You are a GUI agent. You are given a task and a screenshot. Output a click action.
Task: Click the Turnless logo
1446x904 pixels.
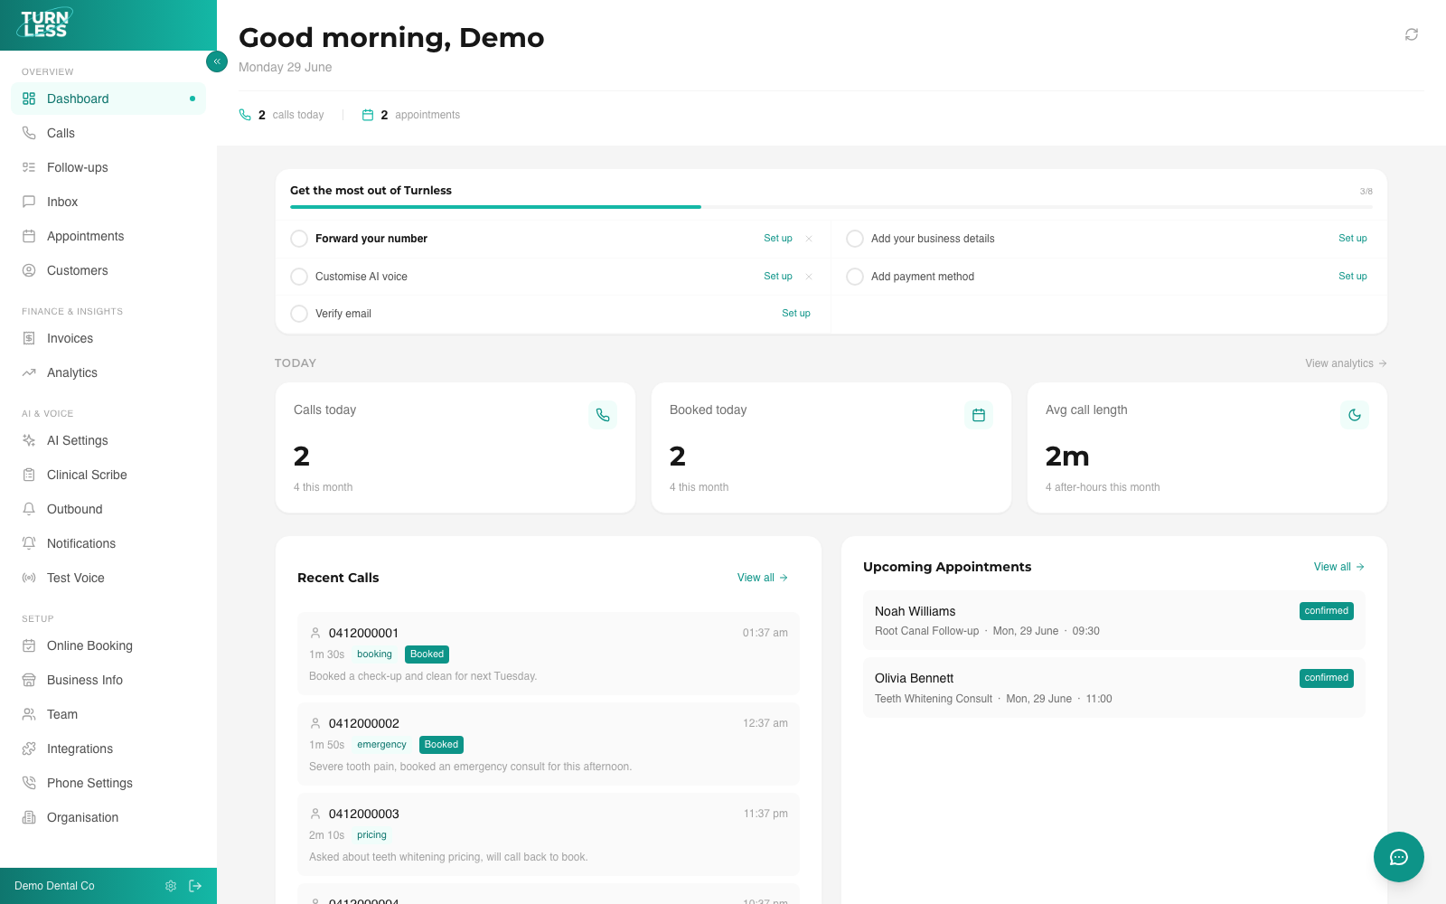(45, 24)
